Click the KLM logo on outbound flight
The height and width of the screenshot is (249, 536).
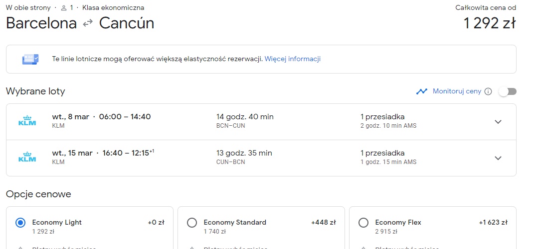pos(27,121)
